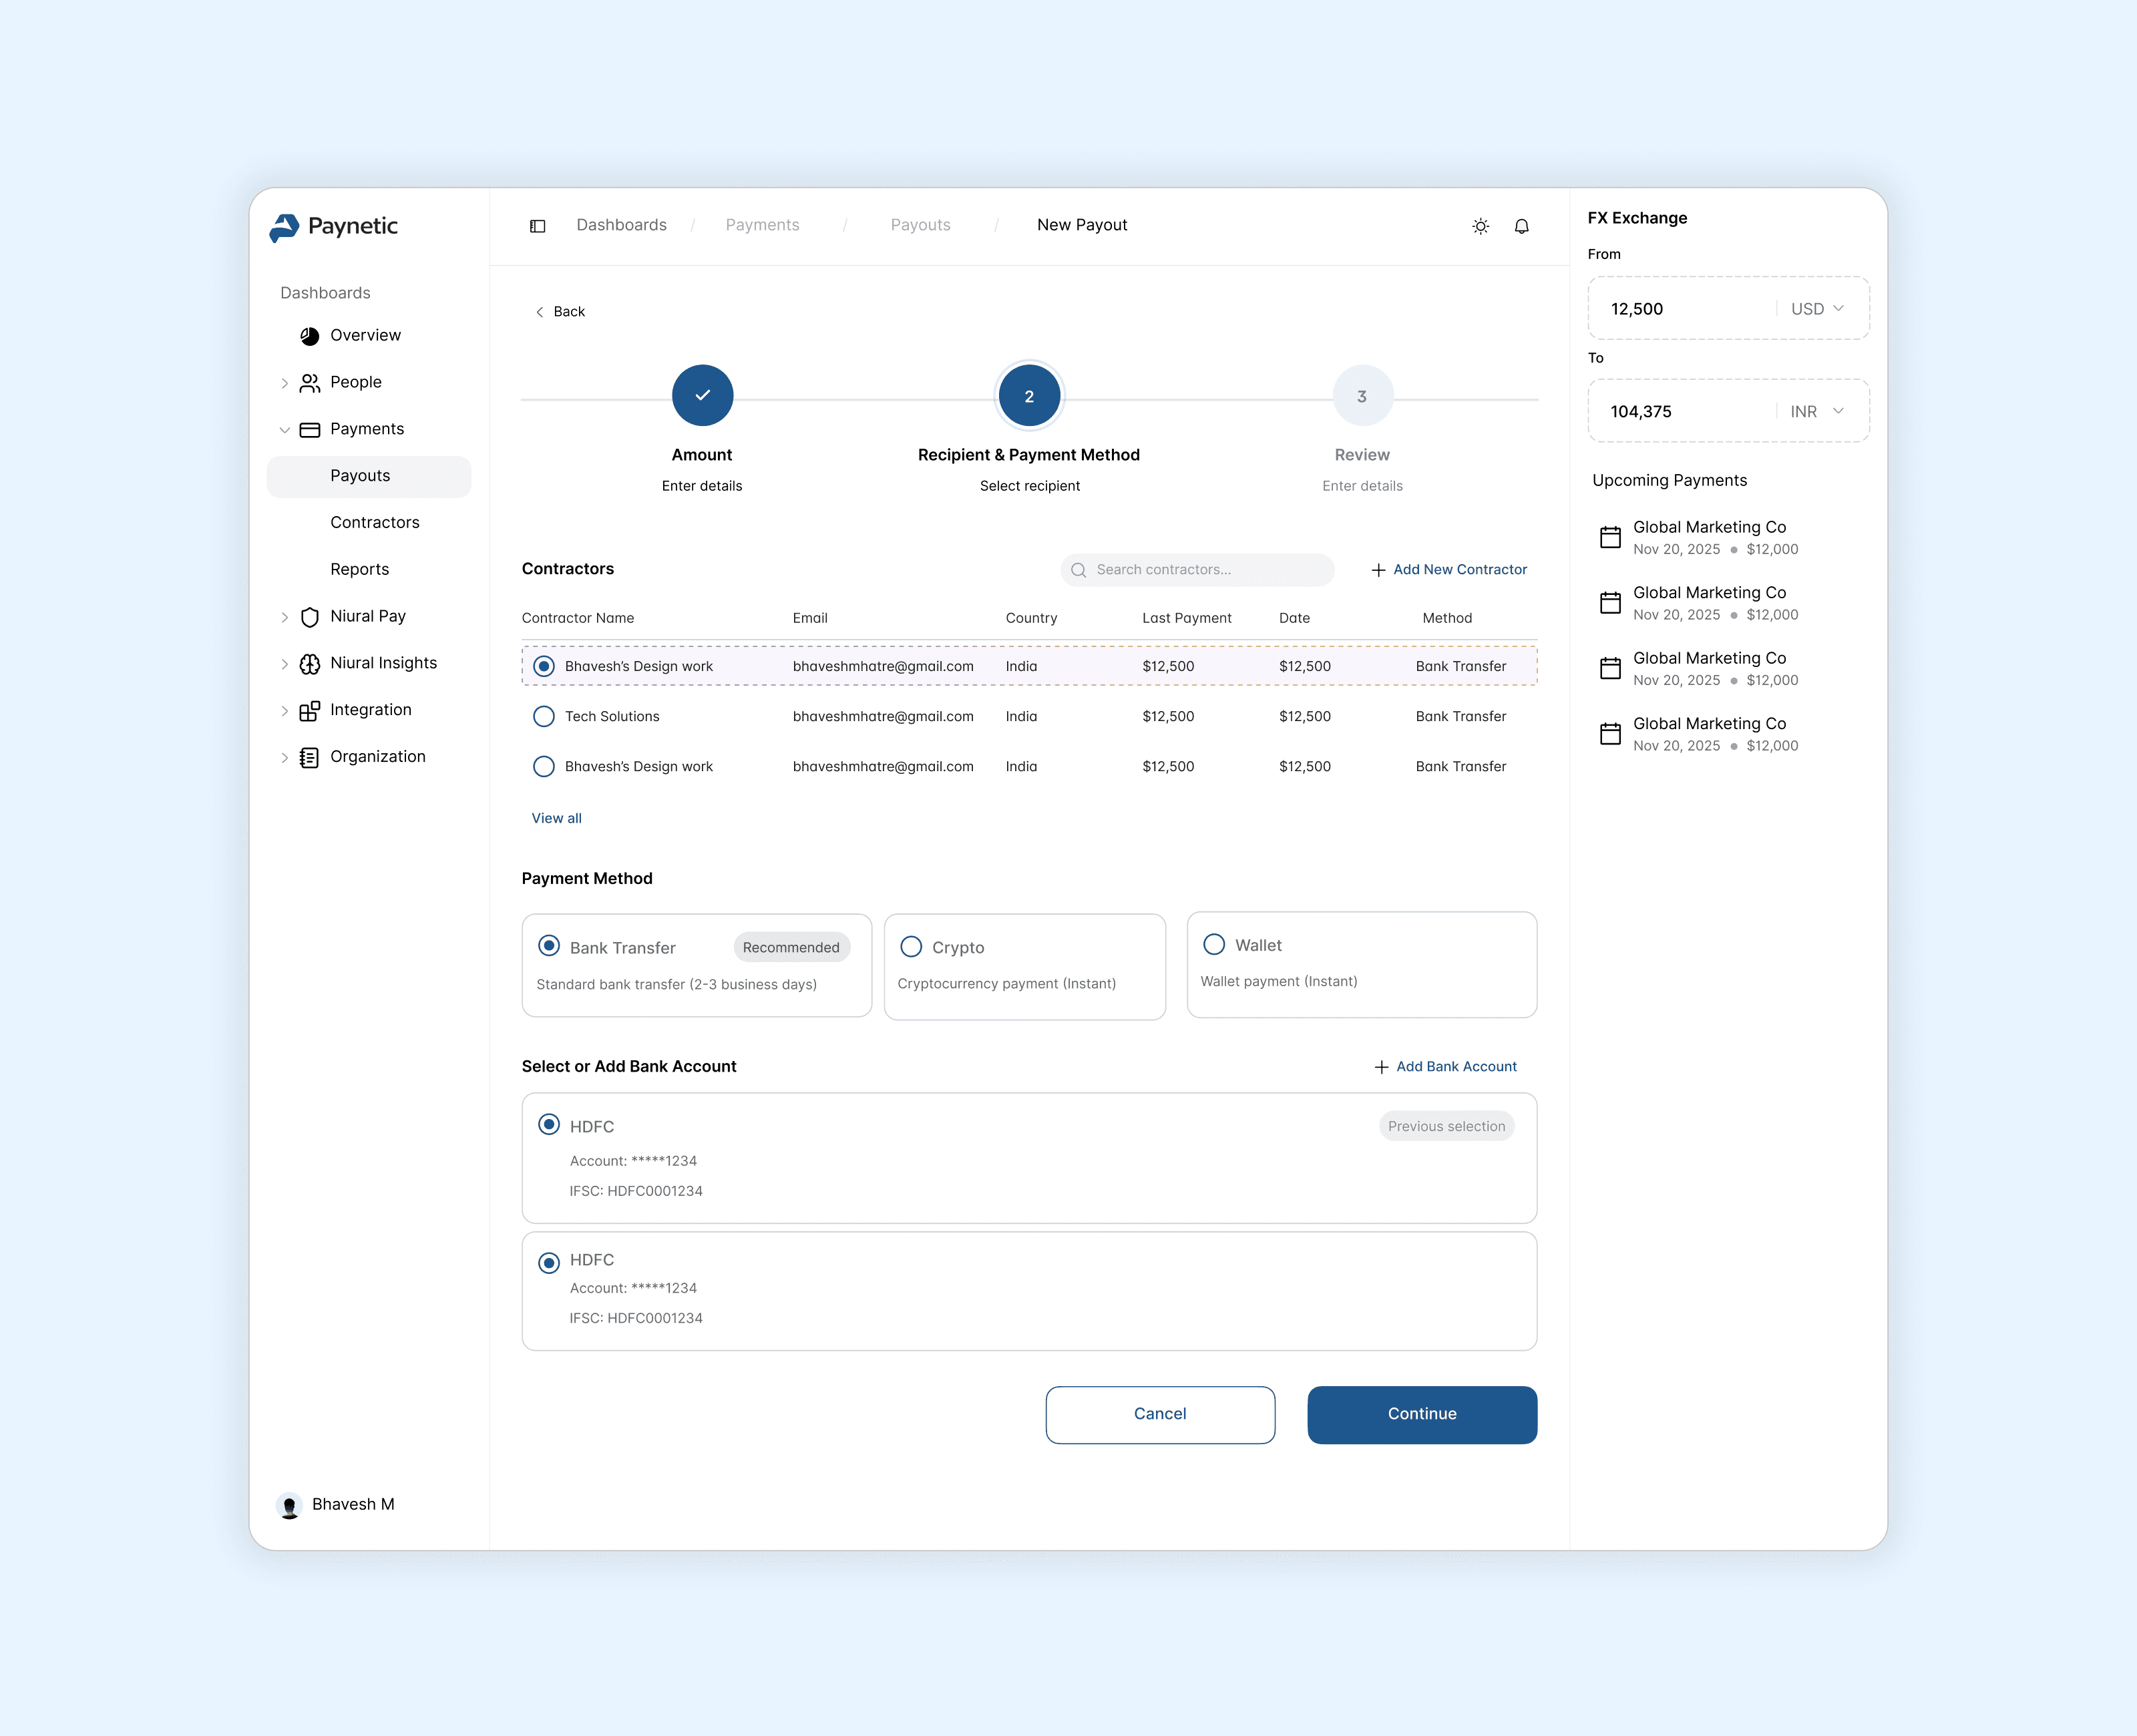This screenshot has height=1736, width=2137.
Task: Open the Niural Insights brain icon
Action: click(x=310, y=664)
